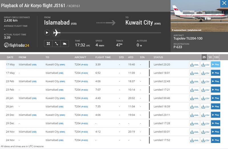Screen dimensions: 228x149
Task: Show 100 results per page
Action: coord(216,57)
